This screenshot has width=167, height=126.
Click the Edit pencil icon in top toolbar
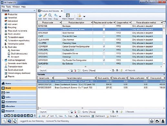(45, 15)
